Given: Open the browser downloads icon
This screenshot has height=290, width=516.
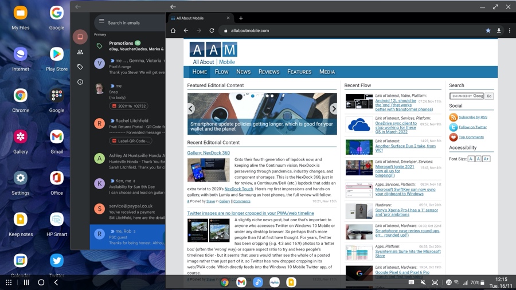Looking at the screenshot, I should click(499, 30).
